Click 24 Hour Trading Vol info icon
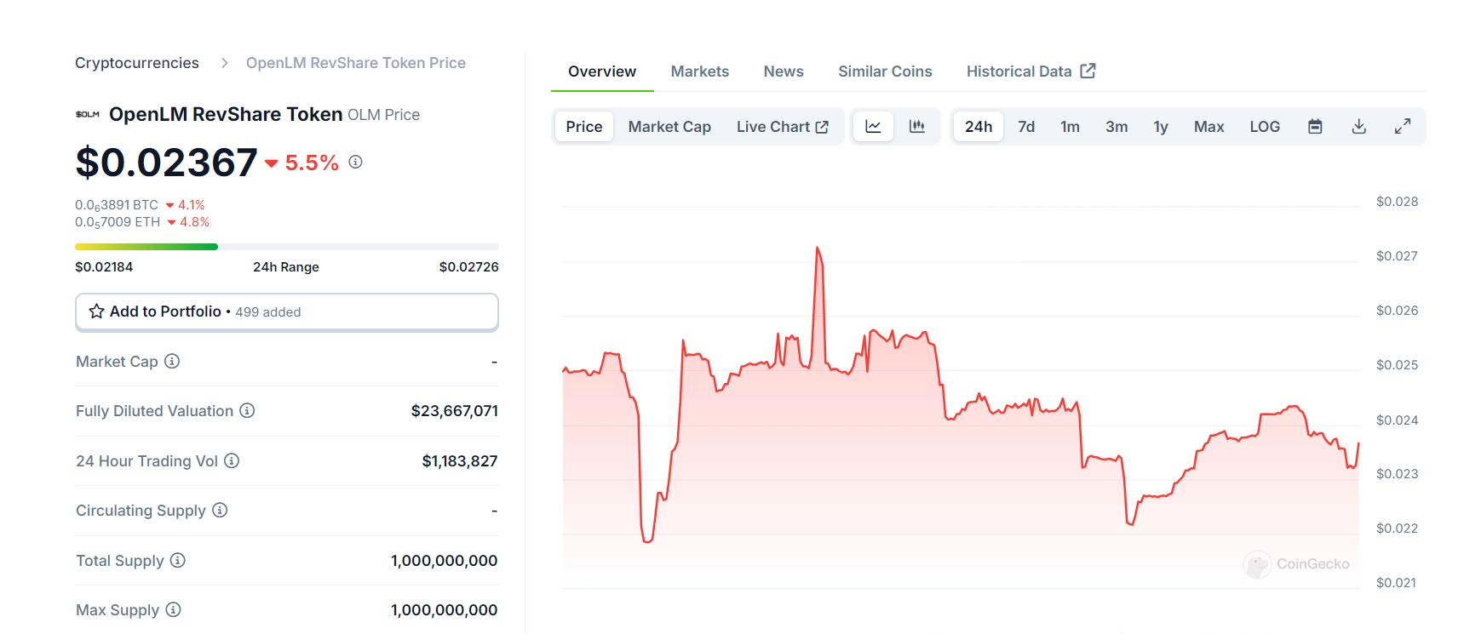 coord(232,460)
